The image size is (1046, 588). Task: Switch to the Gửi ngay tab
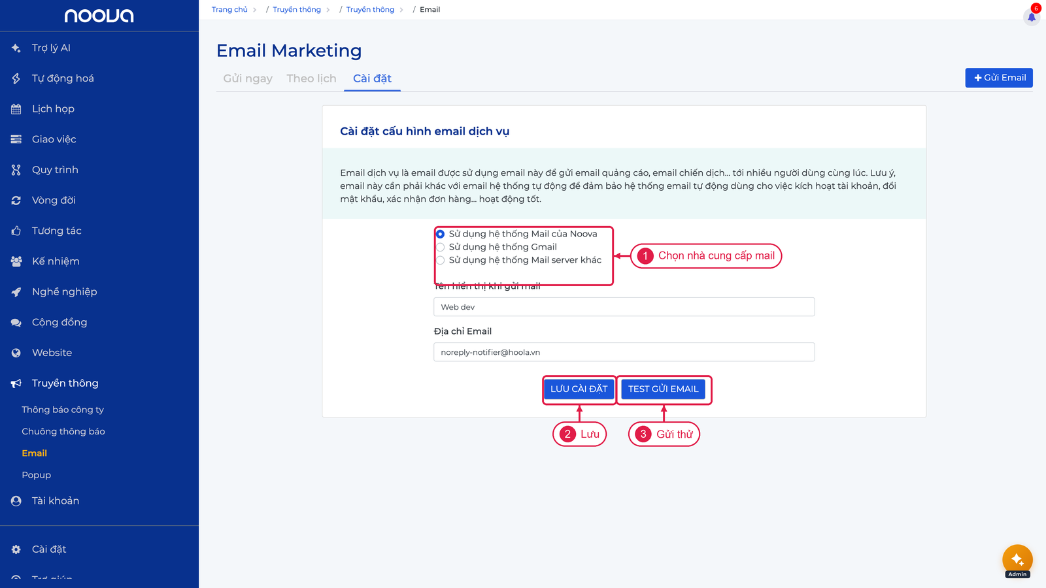248,78
